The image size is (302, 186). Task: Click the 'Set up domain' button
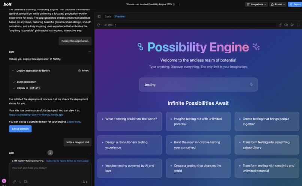click(x=20, y=129)
